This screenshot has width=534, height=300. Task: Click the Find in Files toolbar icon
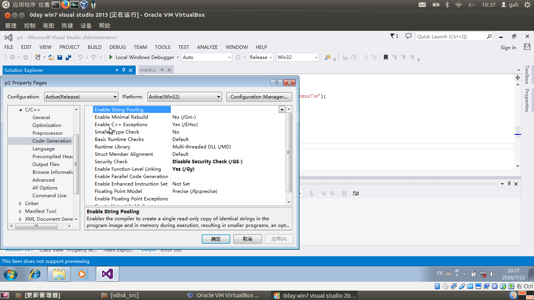(x=328, y=57)
